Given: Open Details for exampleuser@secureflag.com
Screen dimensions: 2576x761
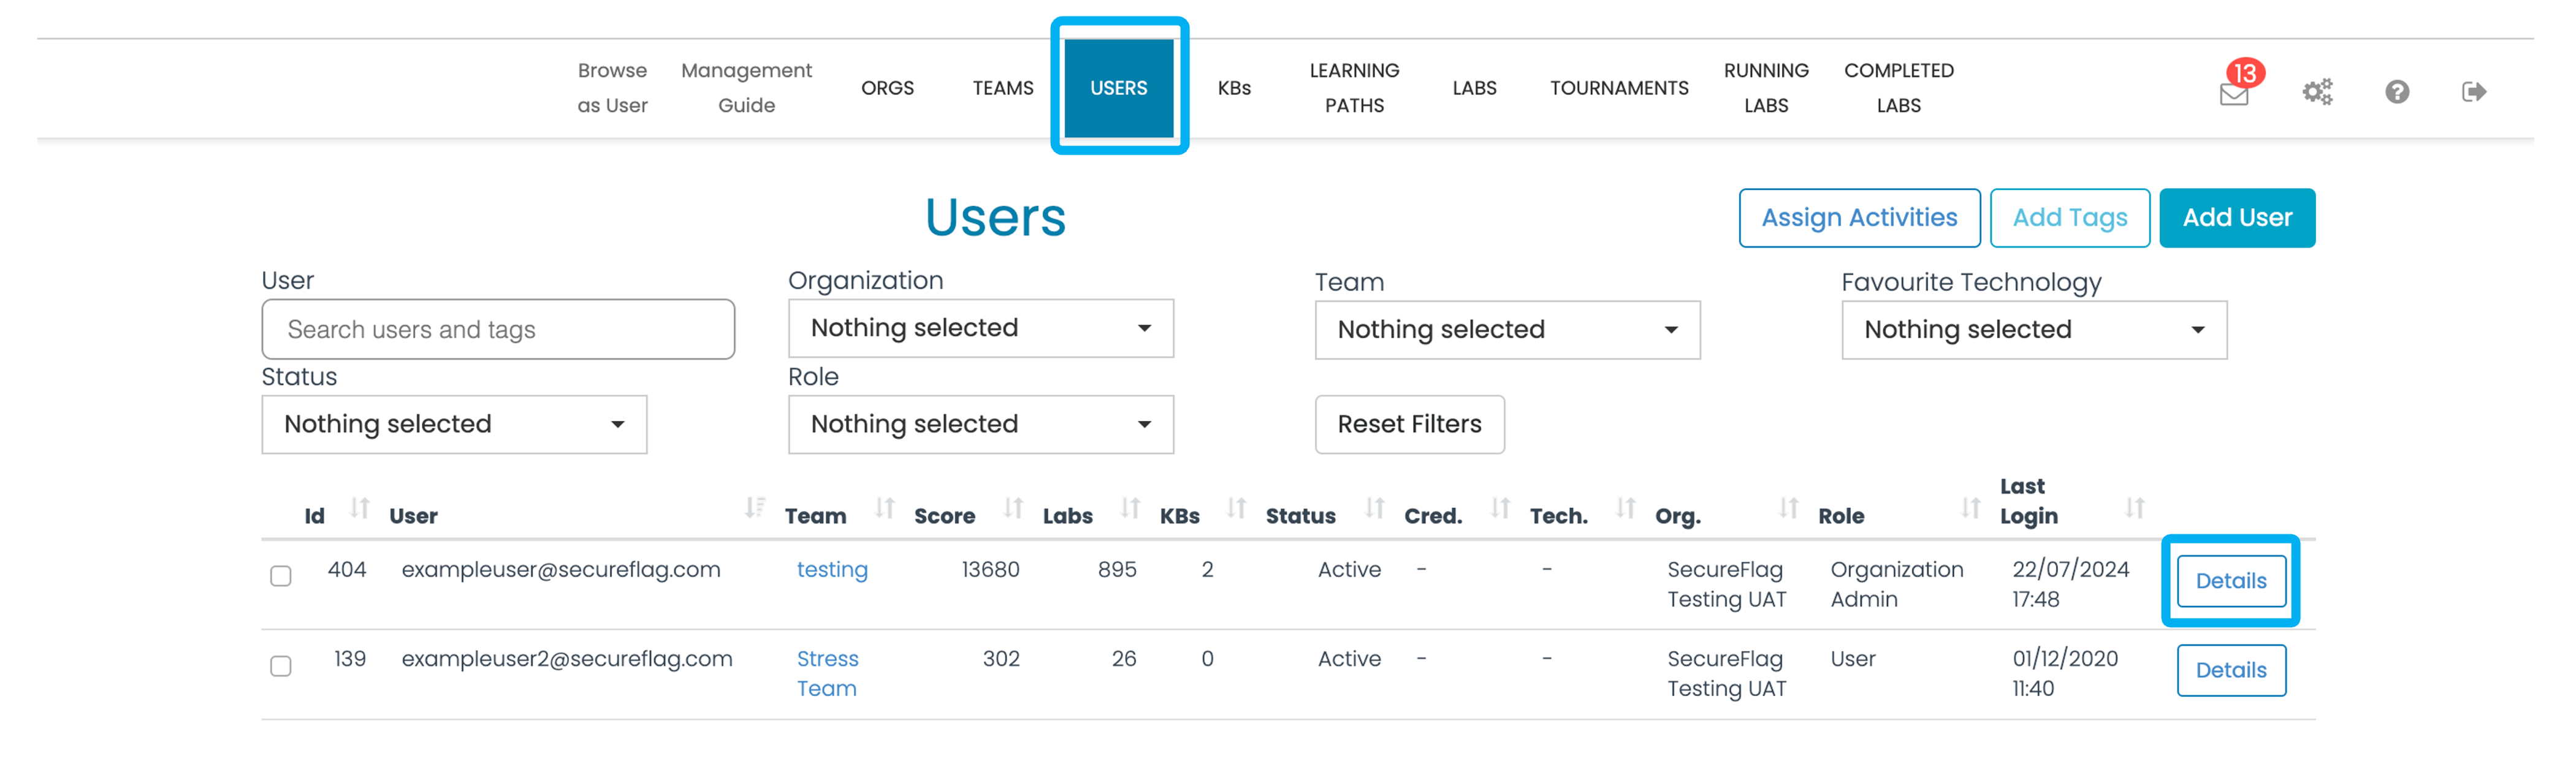Looking at the screenshot, I should [2231, 581].
